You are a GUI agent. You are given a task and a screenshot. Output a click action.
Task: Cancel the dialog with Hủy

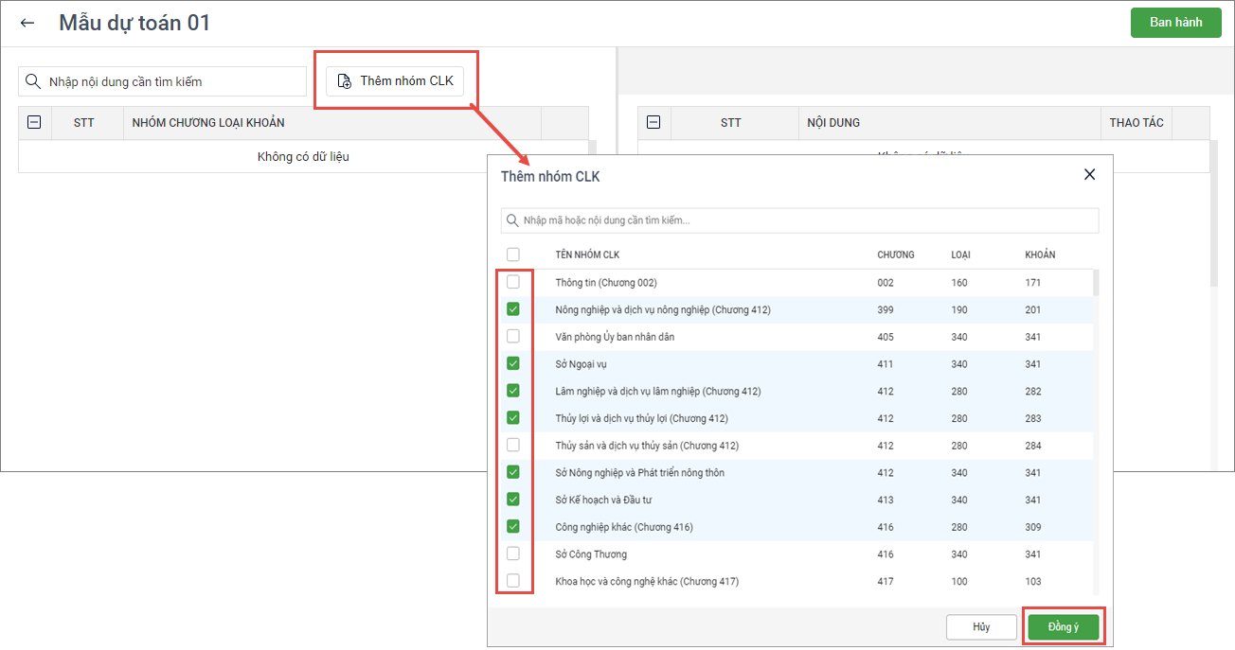981,627
